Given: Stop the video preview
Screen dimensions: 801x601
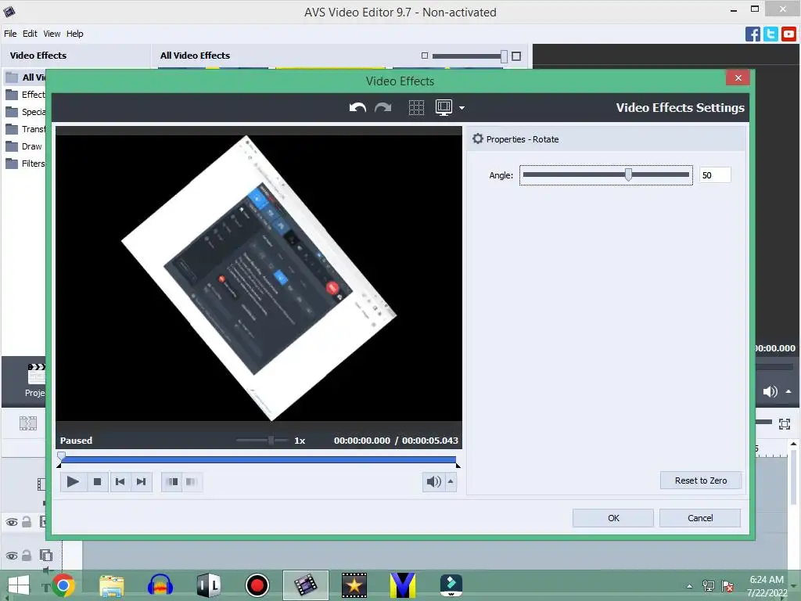Looking at the screenshot, I should (97, 481).
